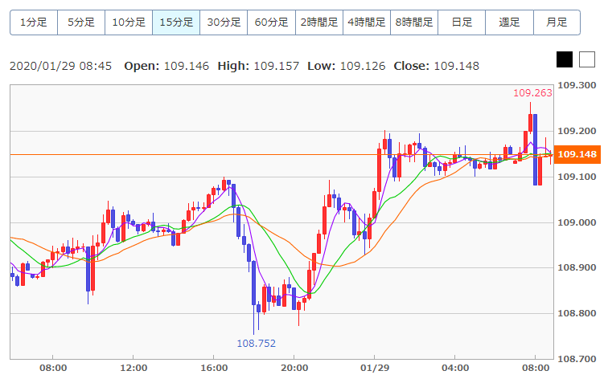
Task: Select the black theme color swatch
Action: tap(565, 59)
